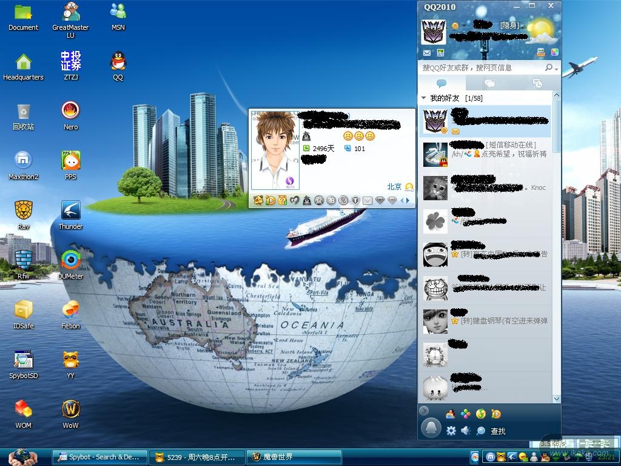Open system settings gear icon in QQ
This screenshot has width=621, height=466.
click(451, 431)
